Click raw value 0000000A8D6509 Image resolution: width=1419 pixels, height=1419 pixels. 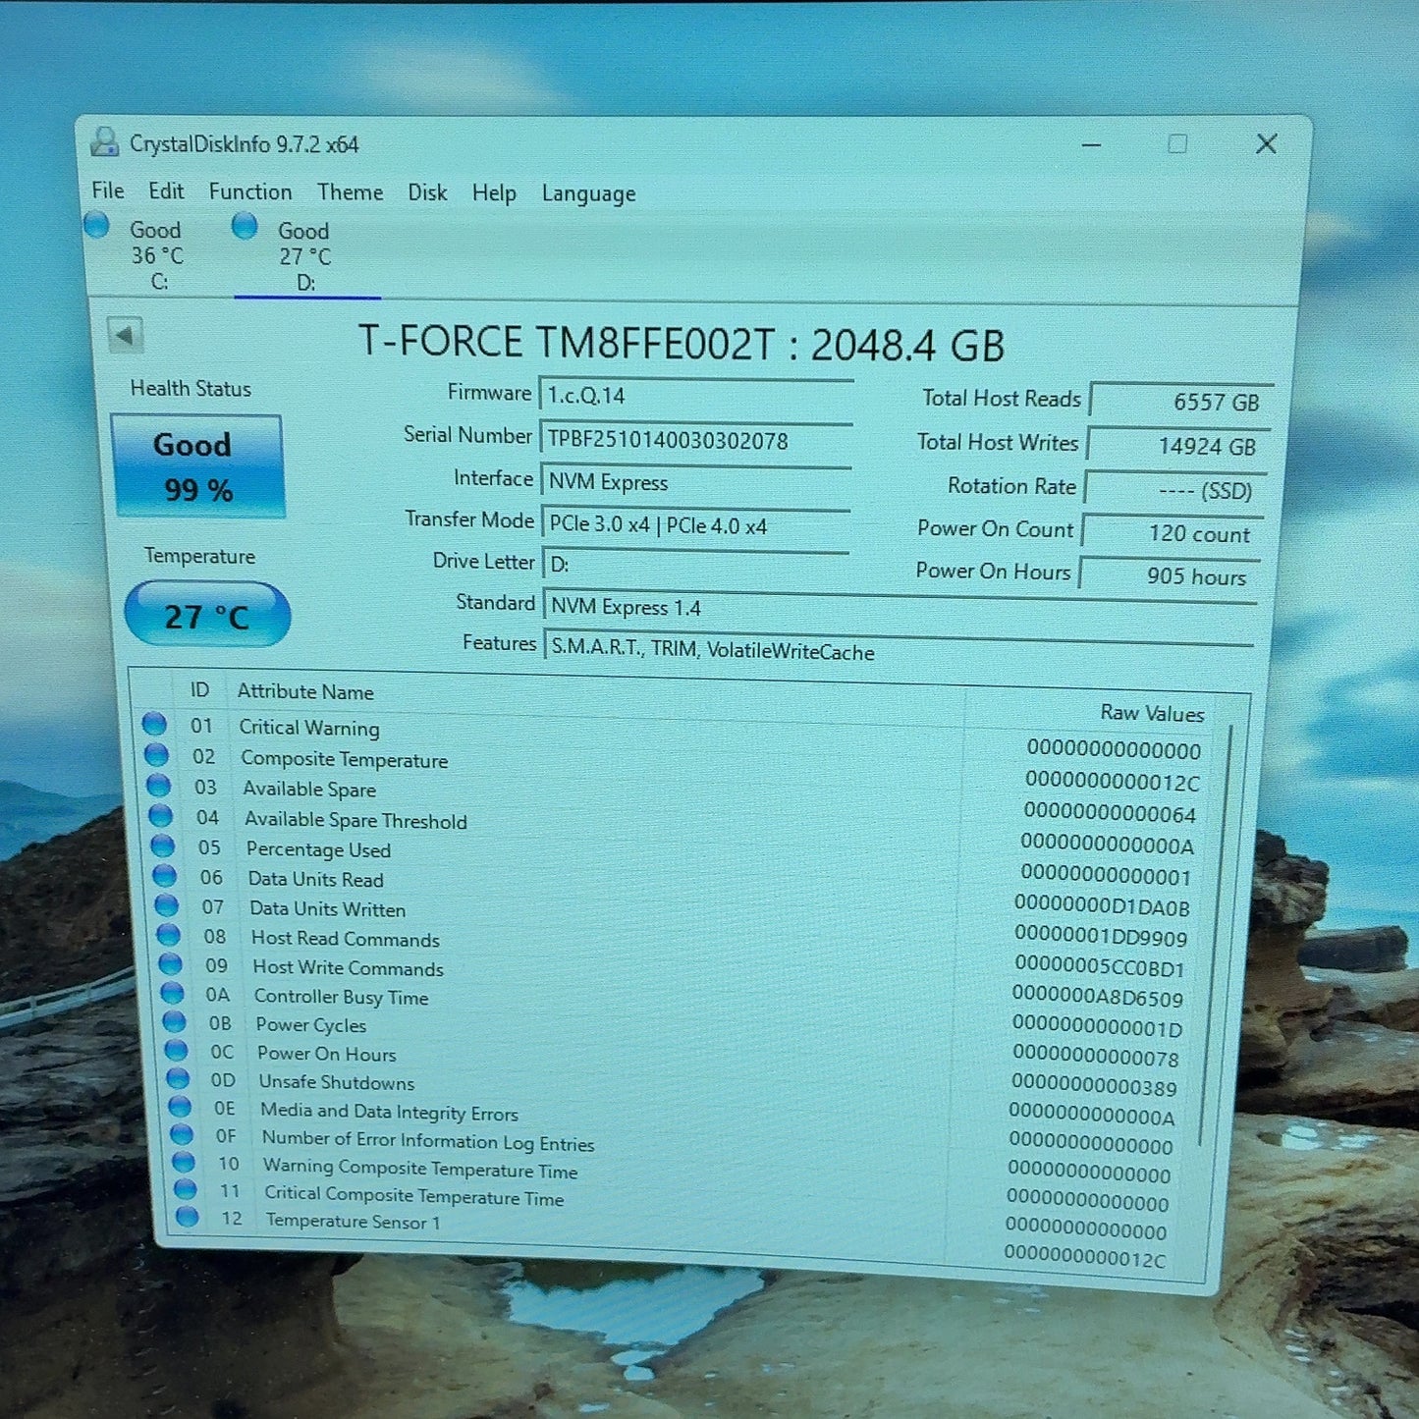pos(1098,997)
